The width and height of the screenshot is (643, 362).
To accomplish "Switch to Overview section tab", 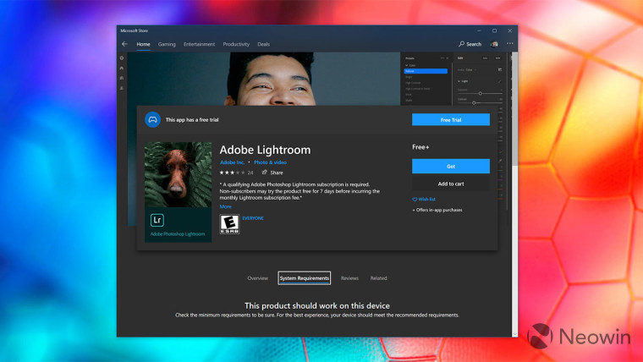I will 257,278.
